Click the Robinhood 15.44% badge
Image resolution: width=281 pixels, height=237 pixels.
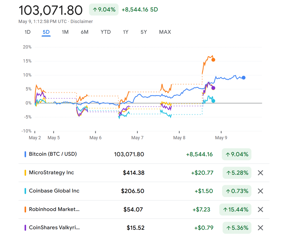[235, 209]
